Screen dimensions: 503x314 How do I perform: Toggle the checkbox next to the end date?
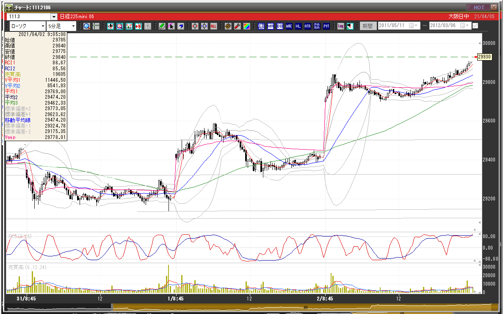pos(475,26)
